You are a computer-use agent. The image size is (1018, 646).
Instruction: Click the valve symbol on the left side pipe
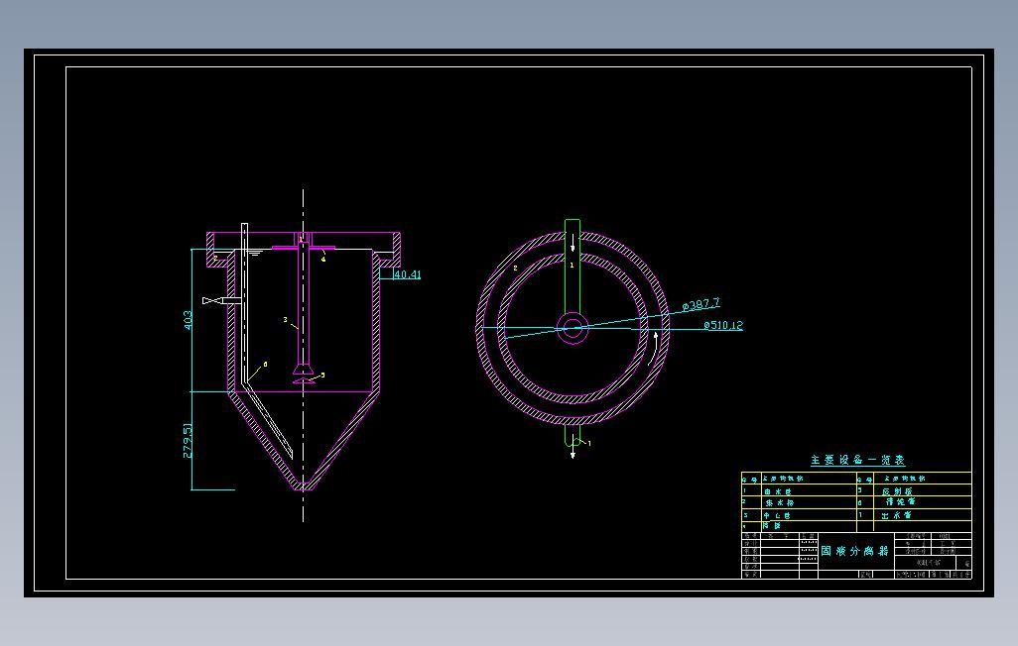click(210, 301)
